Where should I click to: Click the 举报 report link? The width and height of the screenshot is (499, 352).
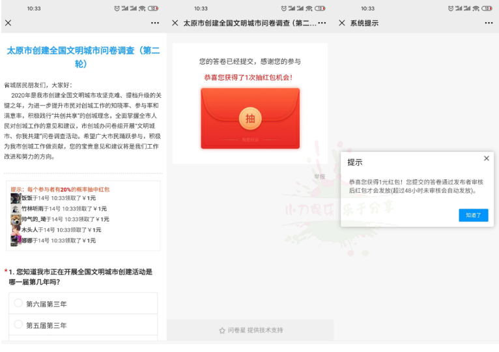(x=319, y=177)
